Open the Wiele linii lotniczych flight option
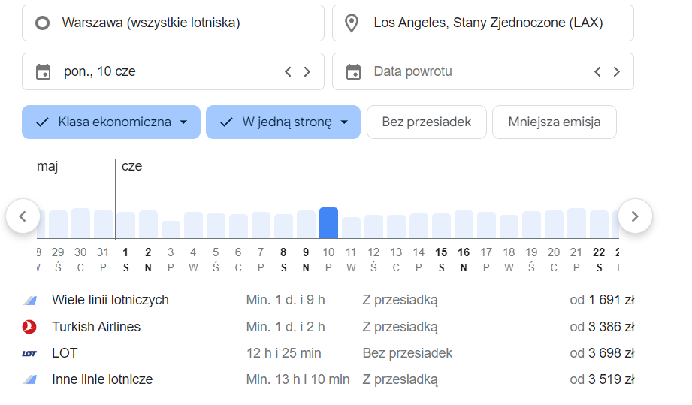The image size is (692, 405). point(110,301)
